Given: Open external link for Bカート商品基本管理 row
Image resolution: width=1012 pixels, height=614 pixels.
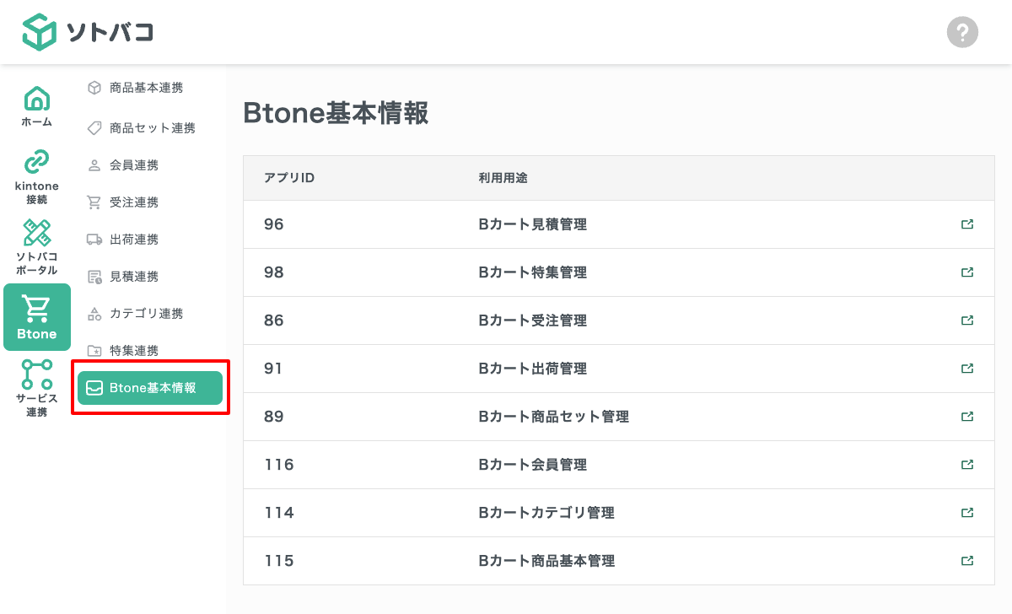Looking at the screenshot, I should pos(967,561).
